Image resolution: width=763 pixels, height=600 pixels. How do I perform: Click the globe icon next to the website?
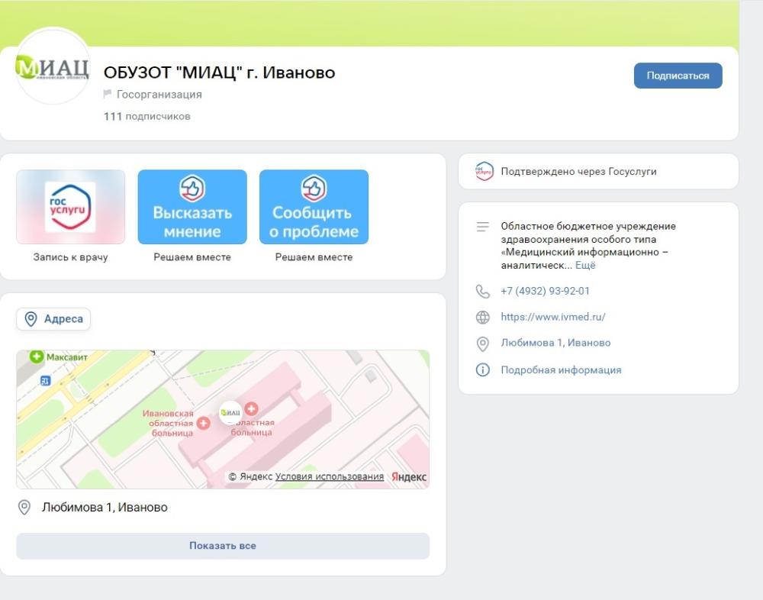(481, 317)
